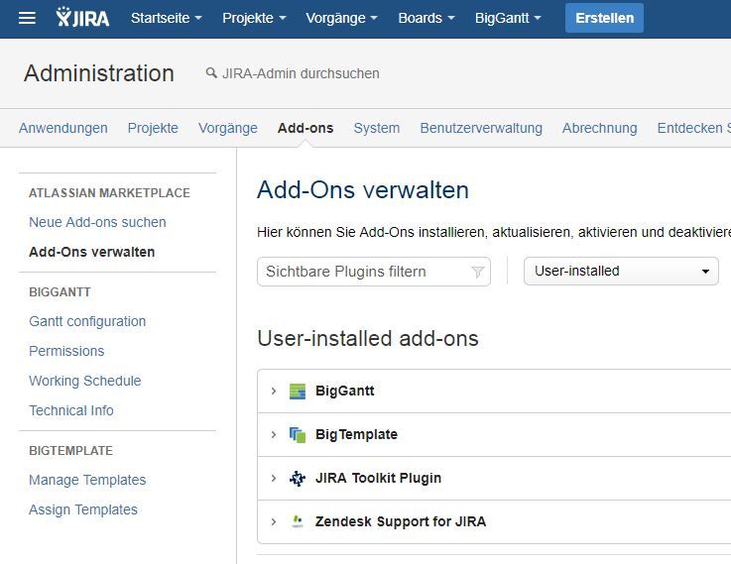The height and width of the screenshot is (564, 731).
Task: Click the BigTemplate add-on icon
Action: 298,434
